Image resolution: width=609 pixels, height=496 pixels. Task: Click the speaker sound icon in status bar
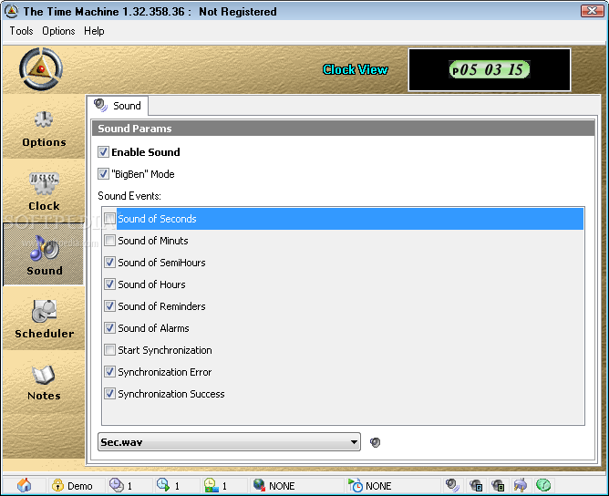point(452,485)
